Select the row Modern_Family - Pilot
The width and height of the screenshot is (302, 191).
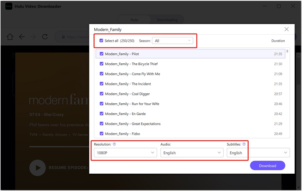click(x=190, y=54)
